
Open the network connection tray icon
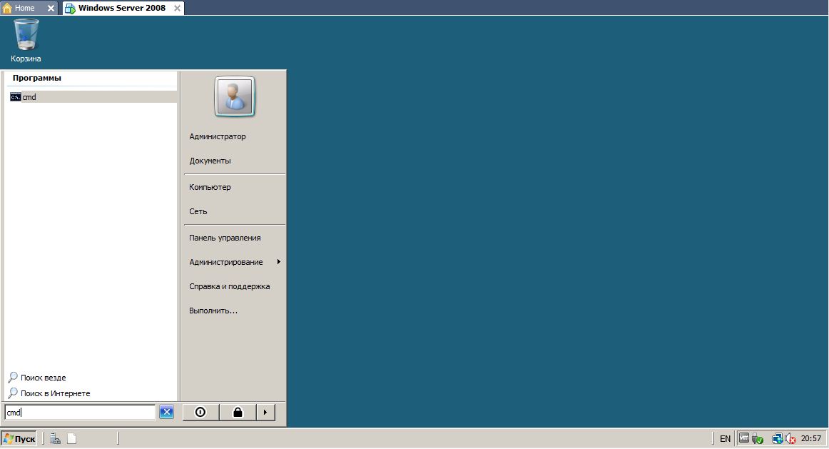pos(777,438)
